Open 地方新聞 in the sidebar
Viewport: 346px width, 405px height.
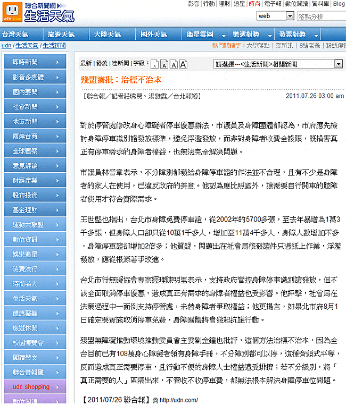[x=35, y=121]
